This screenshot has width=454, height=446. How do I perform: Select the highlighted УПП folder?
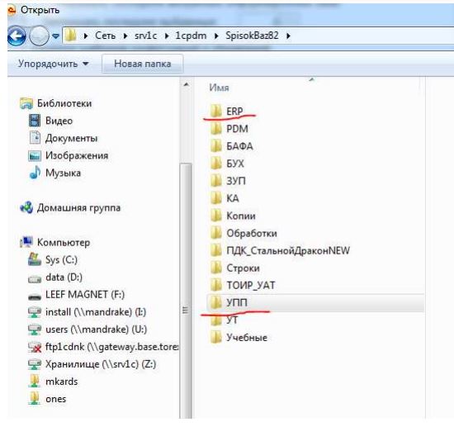click(x=315, y=302)
